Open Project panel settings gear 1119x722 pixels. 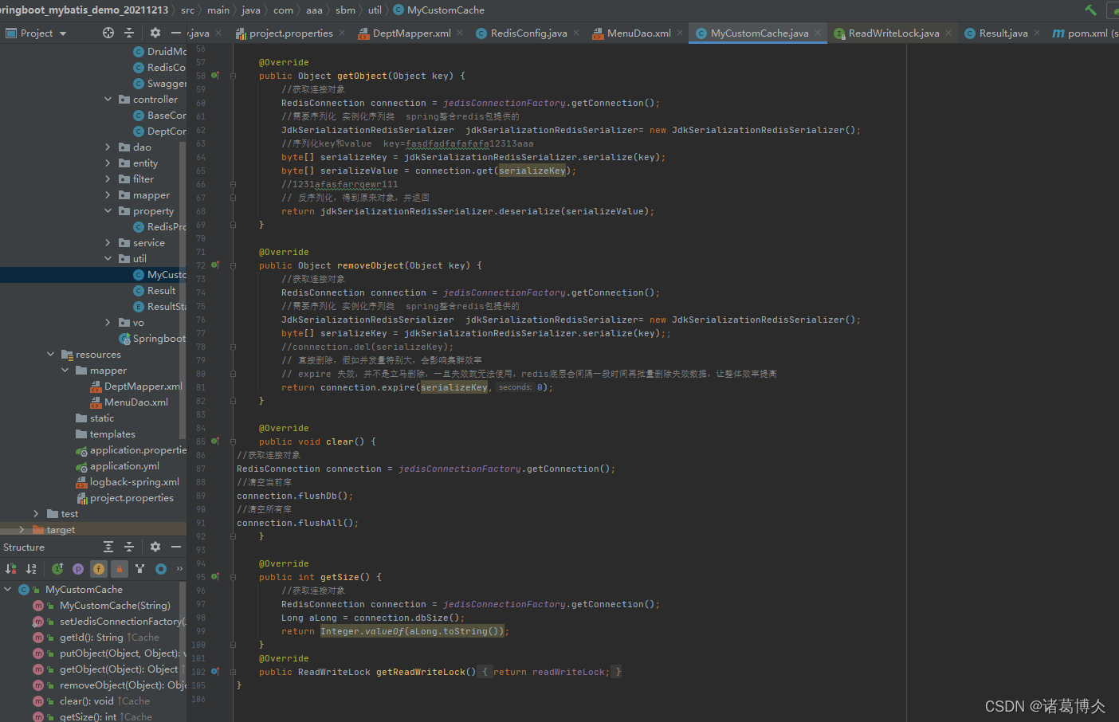pyautogui.click(x=155, y=33)
